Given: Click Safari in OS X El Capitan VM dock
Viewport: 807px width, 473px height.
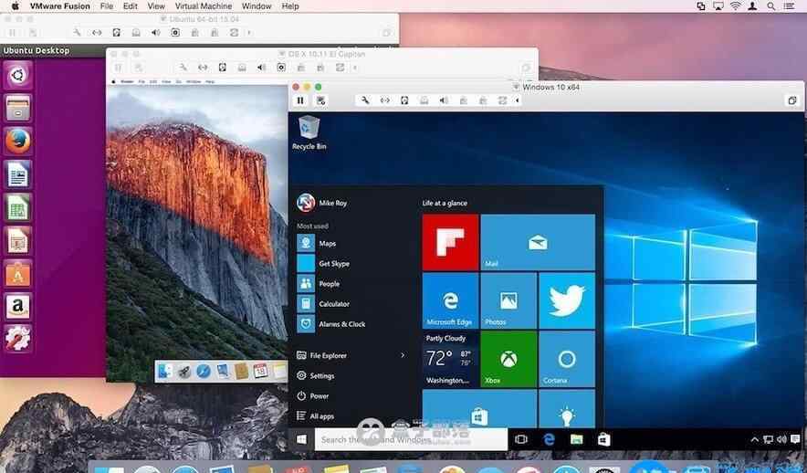Looking at the screenshot, I should (x=204, y=371).
